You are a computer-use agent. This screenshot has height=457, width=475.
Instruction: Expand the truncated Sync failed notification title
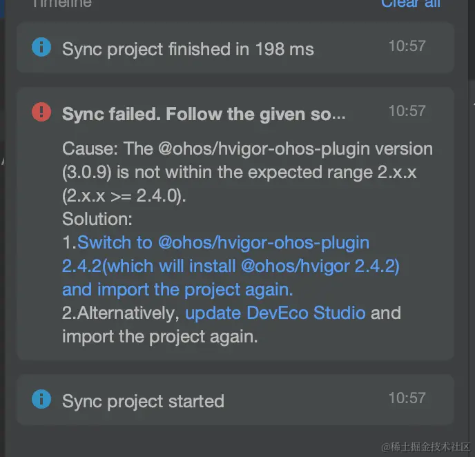point(203,113)
